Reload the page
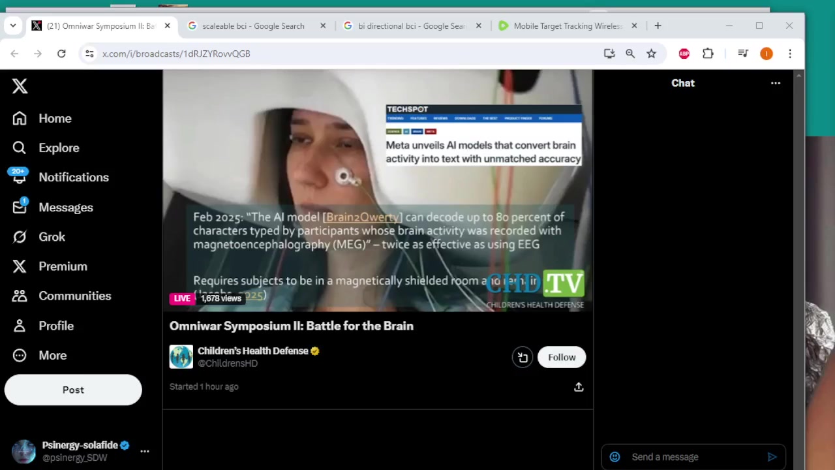The height and width of the screenshot is (470, 835). (x=61, y=54)
